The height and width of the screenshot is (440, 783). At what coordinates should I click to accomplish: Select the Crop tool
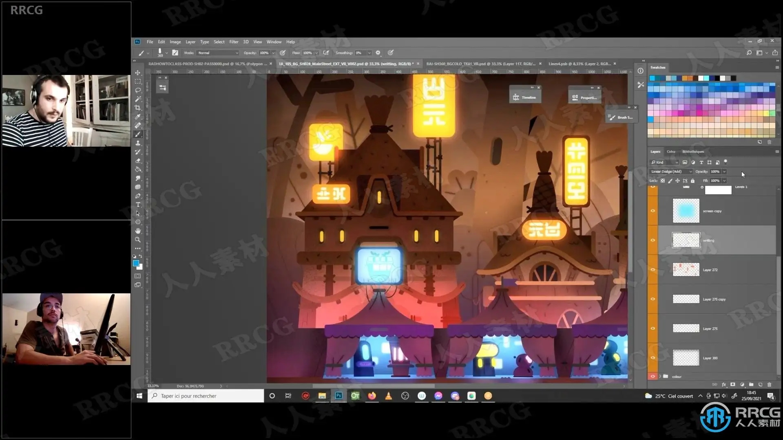click(x=138, y=108)
